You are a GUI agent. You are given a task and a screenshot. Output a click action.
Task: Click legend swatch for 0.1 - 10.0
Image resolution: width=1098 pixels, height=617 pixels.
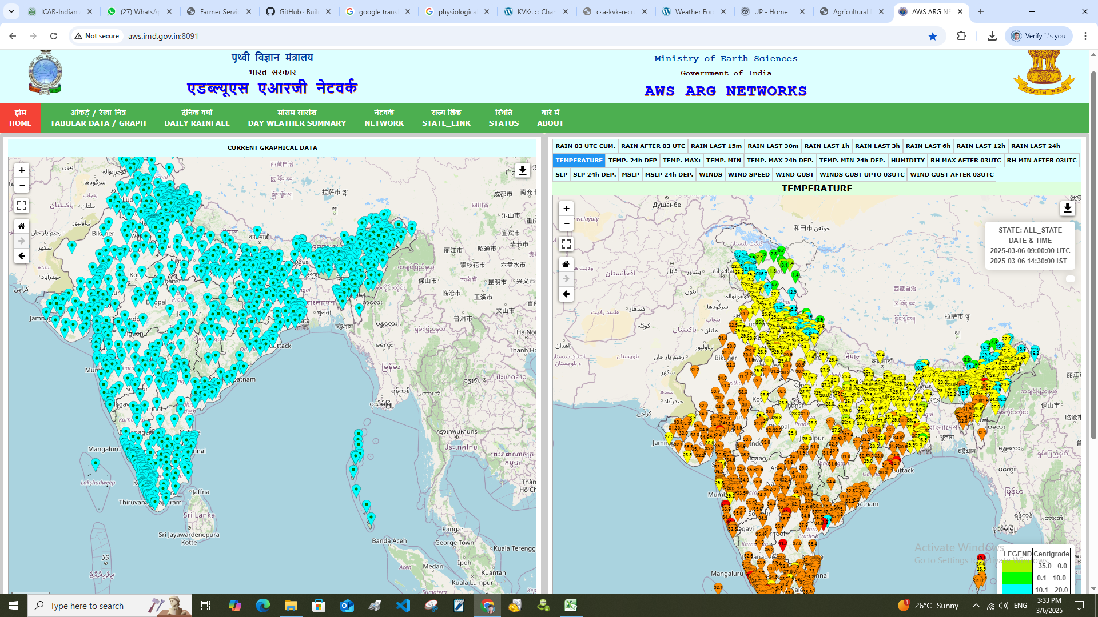click(1017, 578)
